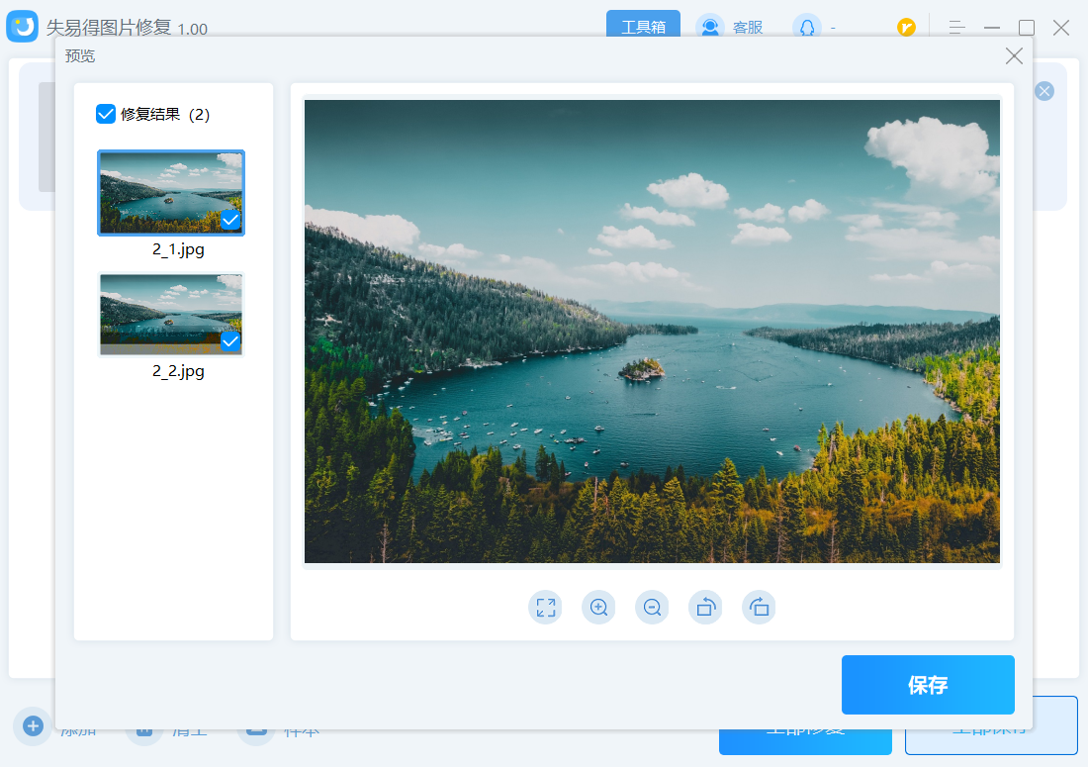1088x767 pixels.
Task: Click the 2_2.jpg file name label
Action: tap(178, 371)
